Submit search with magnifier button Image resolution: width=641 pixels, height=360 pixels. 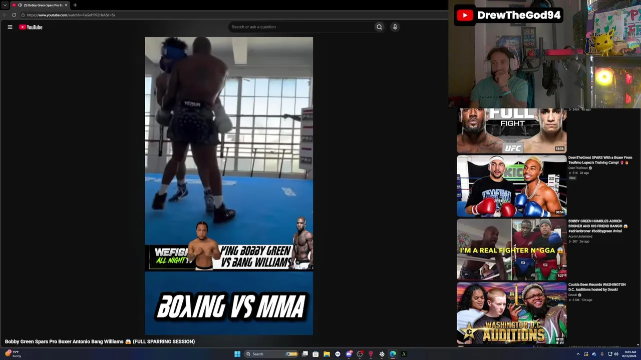tap(379, 27)
